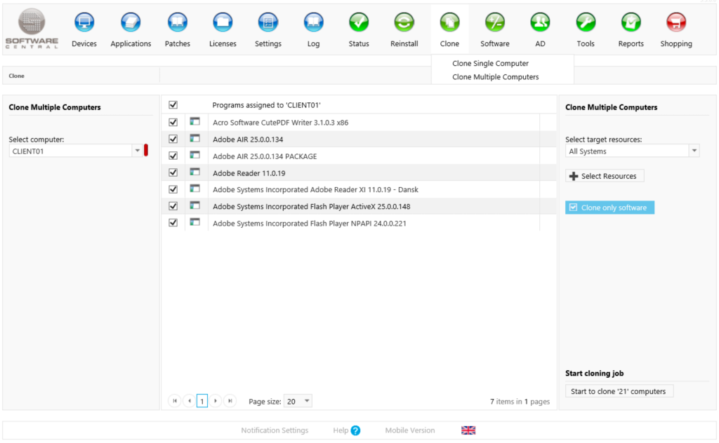Viewport: 719px width, 443px height.
Task: Open the Licenses icon
Action: pos(223,22)
